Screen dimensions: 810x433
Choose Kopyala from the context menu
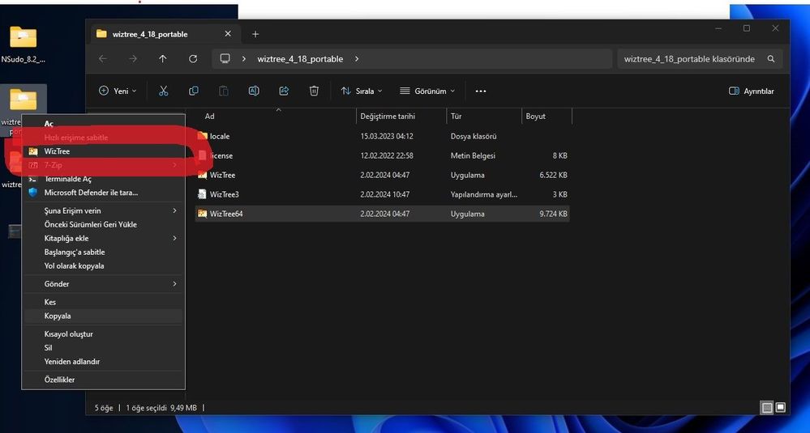coord(103,316)
